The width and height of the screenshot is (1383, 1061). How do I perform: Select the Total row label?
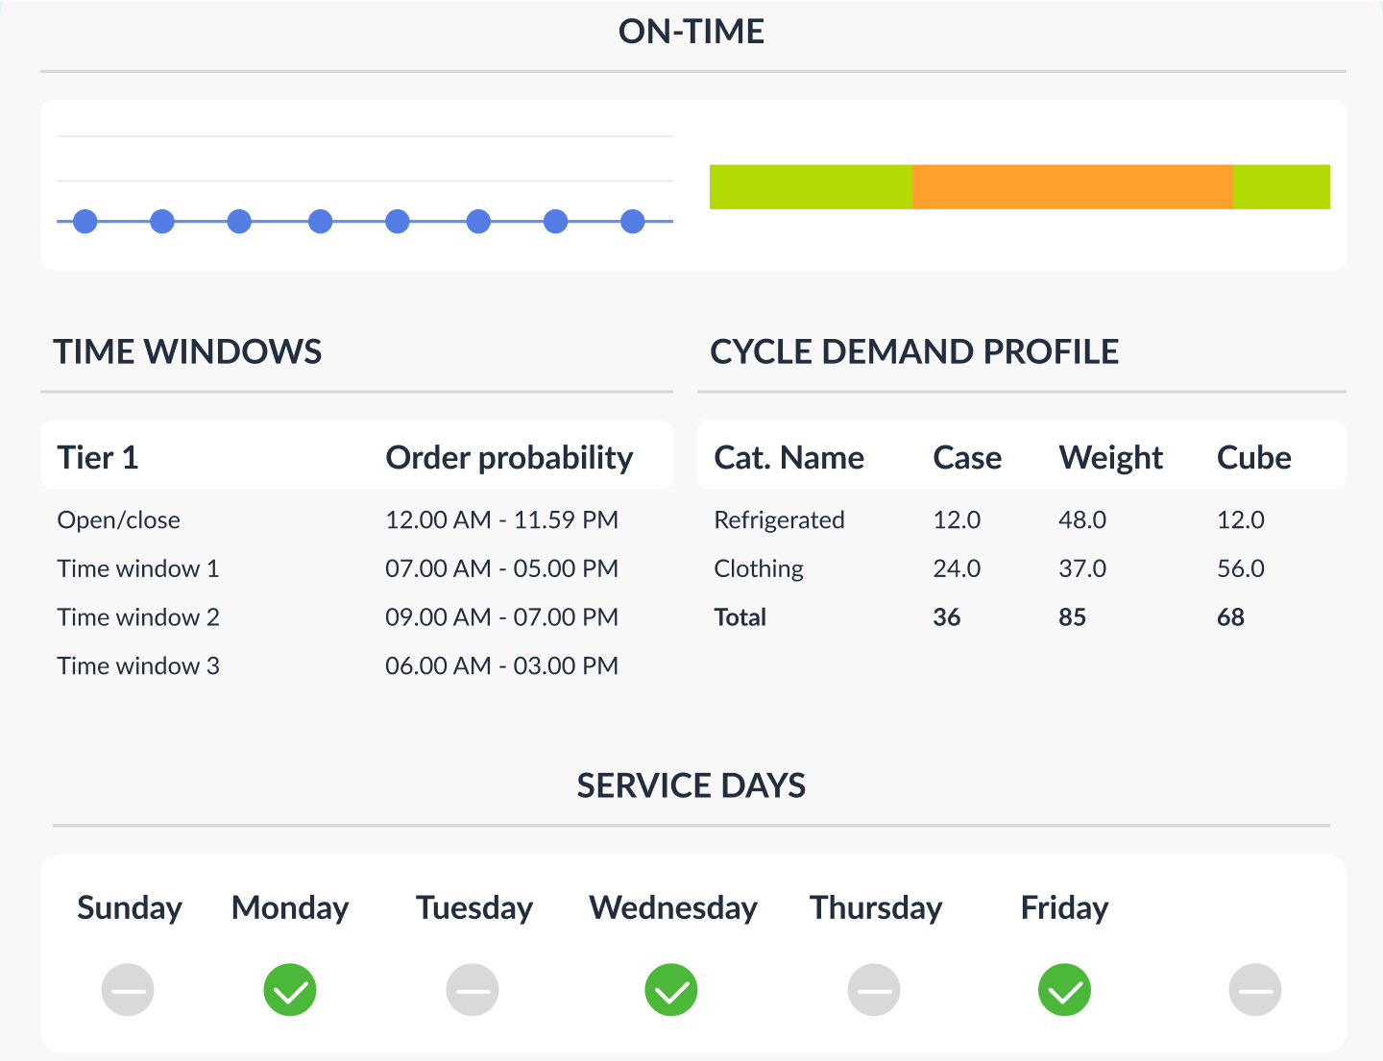740,617
